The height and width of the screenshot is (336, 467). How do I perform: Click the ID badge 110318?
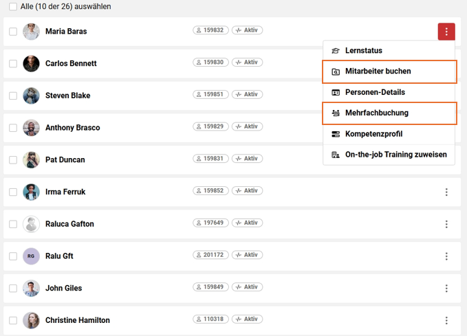(210, 319)
